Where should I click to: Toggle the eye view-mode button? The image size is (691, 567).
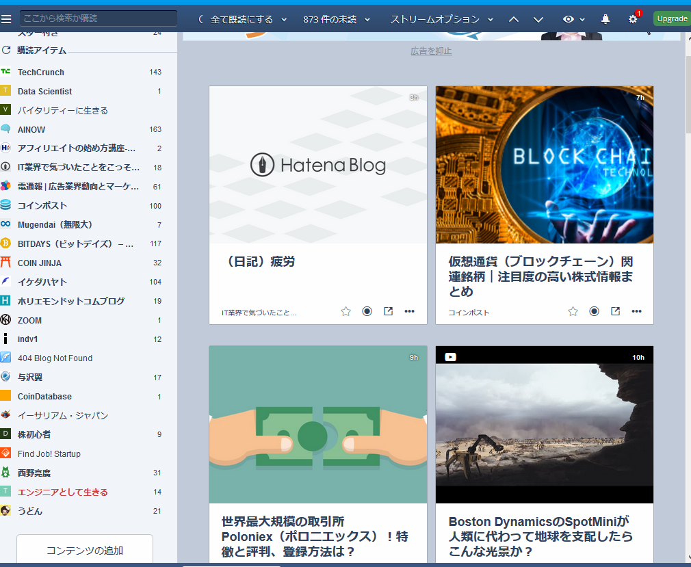click(x=569, y=19)
